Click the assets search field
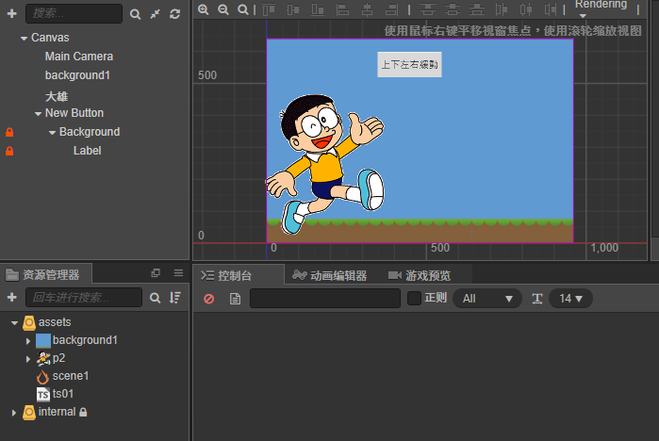Image resolution: width=659 pixels, height=441 pixels. coord(84,298)
